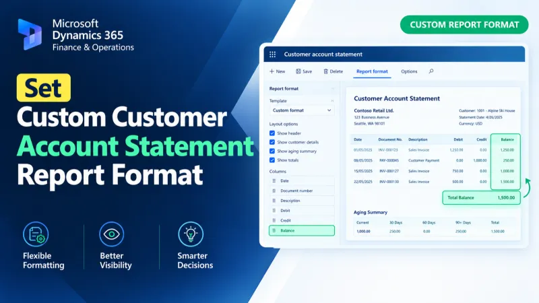Toggle the Show aging summary checkbox
This screenshot has height=303, width=539.
coord(272,151)
